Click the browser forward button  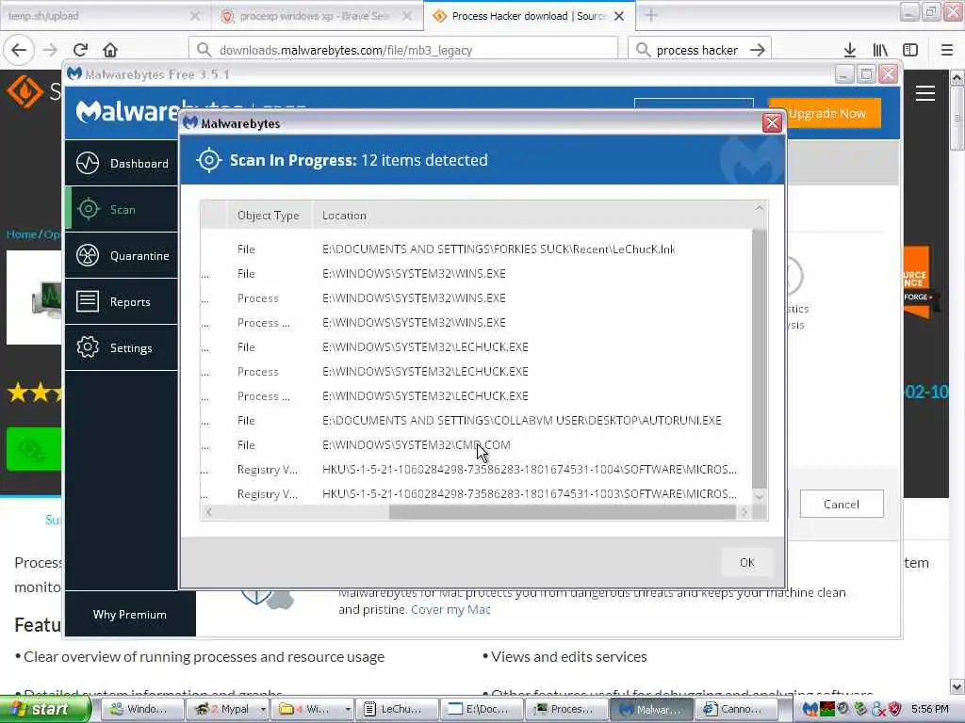51,50
